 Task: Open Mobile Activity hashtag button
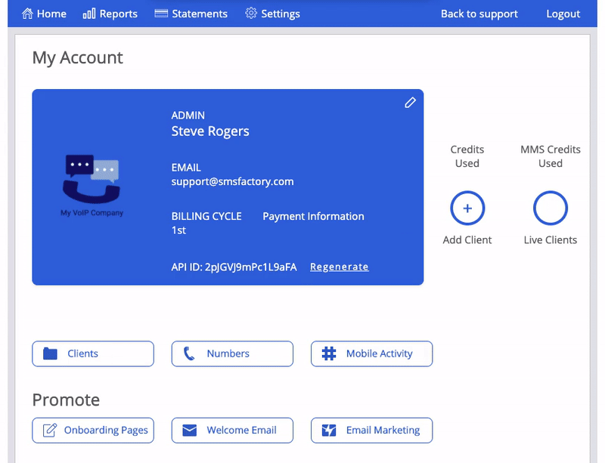(371, 353)
